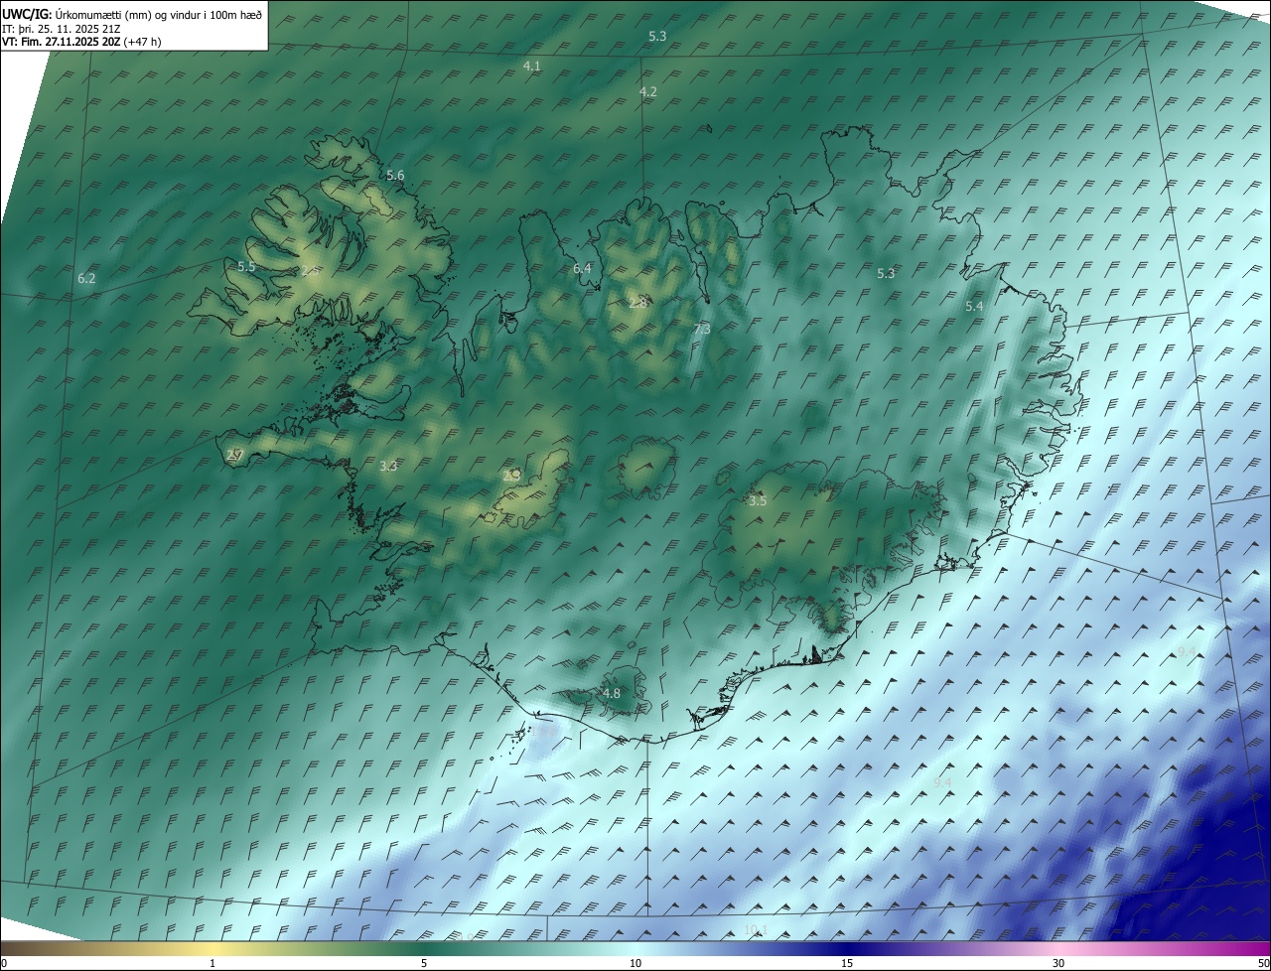Click the 2.8 value label in the northern highlands
Screen dimensions: 1271x971
(x=637, y=303)
